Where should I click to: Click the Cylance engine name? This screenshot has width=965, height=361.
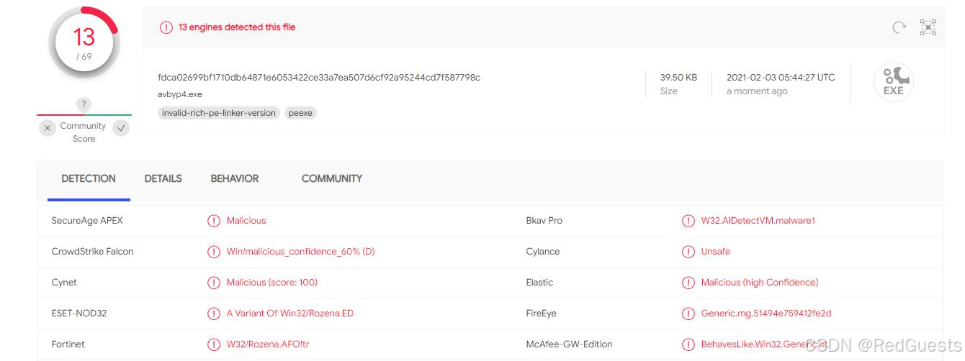pyautogui.click(x=542, y=252)
